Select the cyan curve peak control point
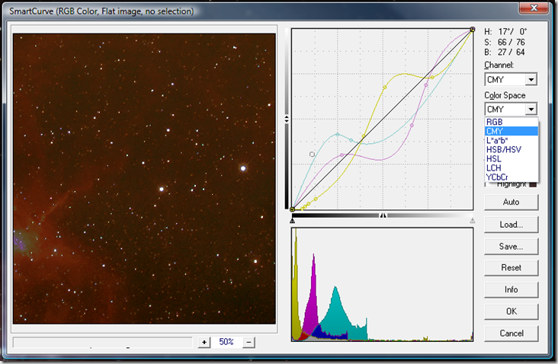The width and height of the screenshot is (558, 364). [x=338, y=134]
